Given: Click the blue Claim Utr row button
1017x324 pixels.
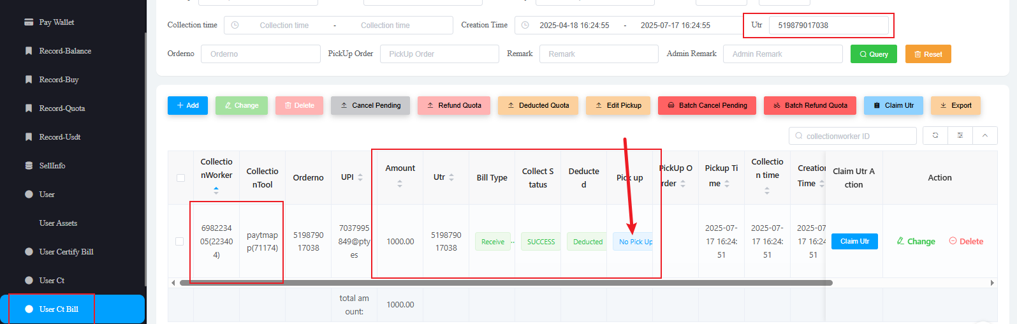Looking at the screenshot, I should click(x=854, y=242).
